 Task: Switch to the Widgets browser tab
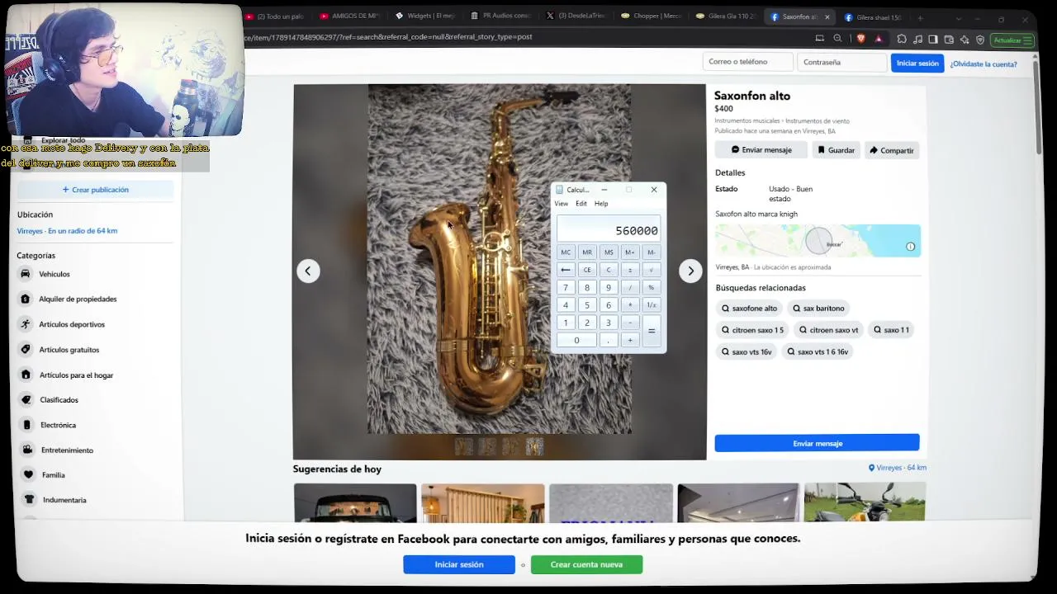[x=426, y=16]
